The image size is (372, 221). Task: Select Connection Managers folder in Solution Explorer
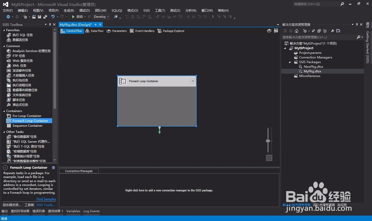coord(315,57)
